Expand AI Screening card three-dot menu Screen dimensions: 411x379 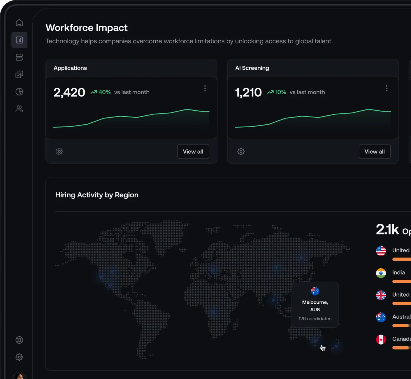387,88
